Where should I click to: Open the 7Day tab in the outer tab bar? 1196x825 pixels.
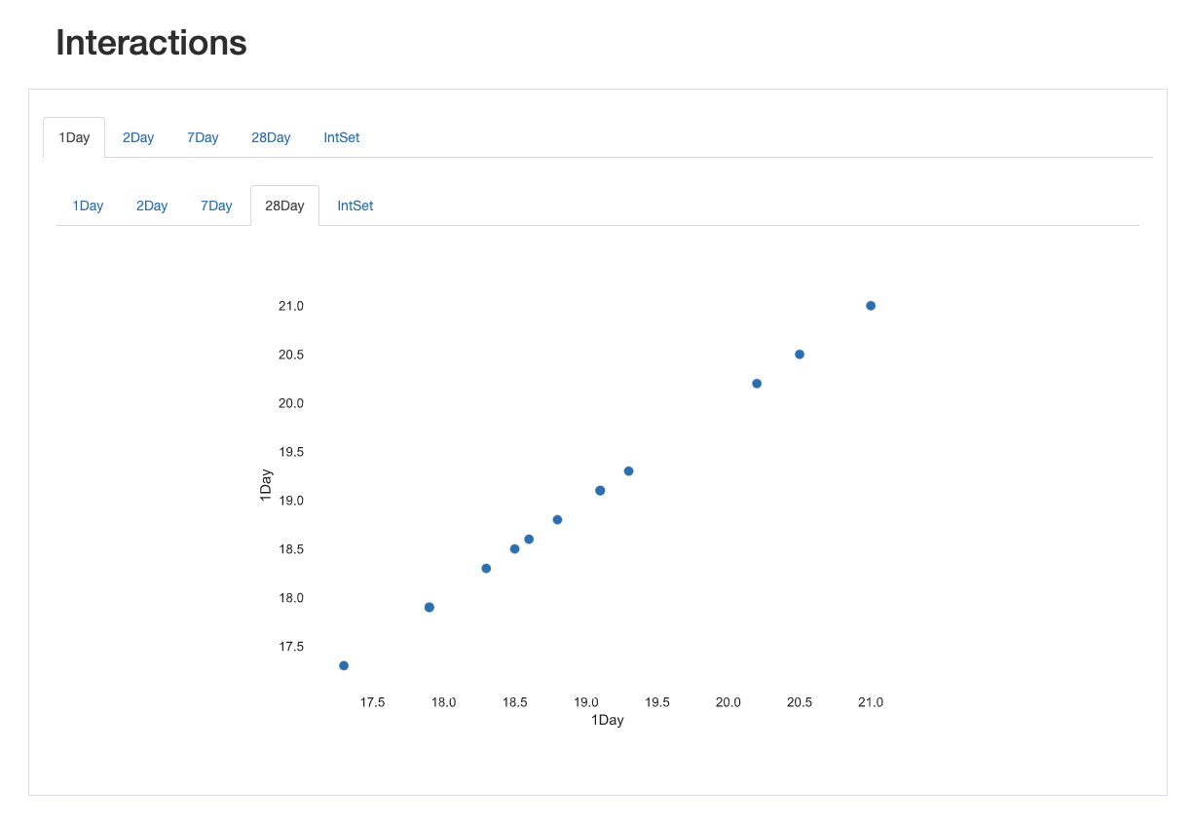pyautogui.click(x=203, y=137)
